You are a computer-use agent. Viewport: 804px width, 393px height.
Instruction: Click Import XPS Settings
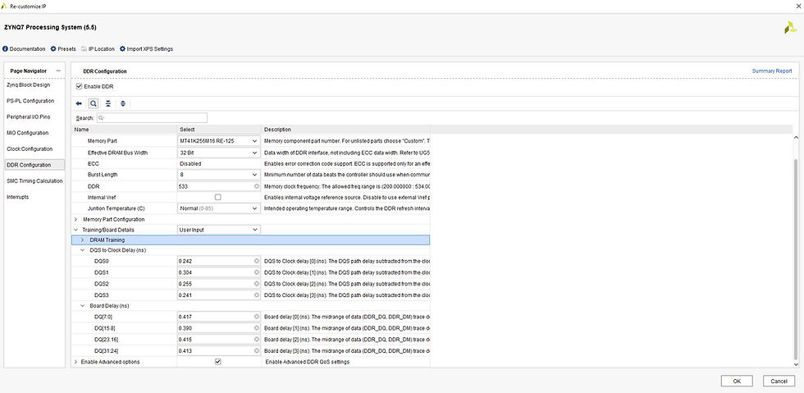[x=146, y=48]
